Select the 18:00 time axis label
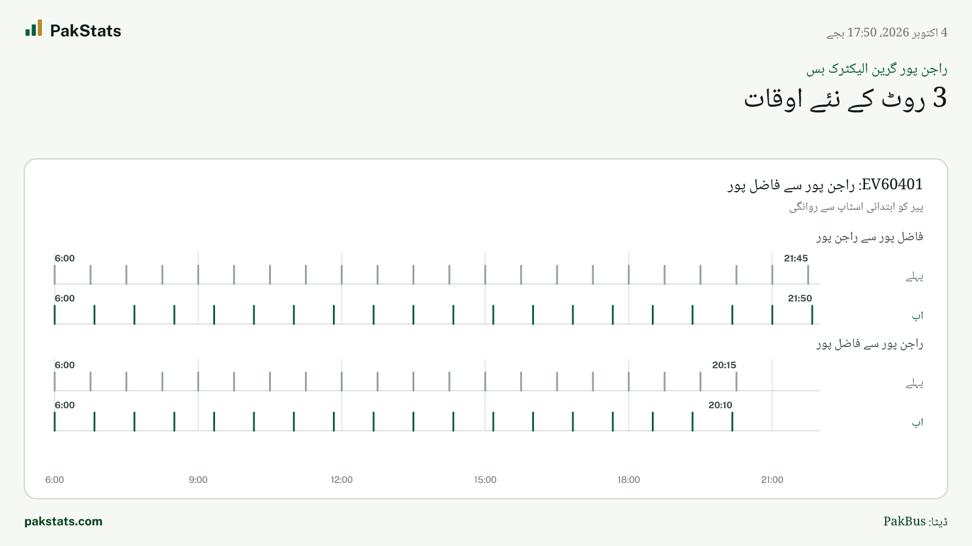This screenshot has height=546, width=972. click(629, 480)
